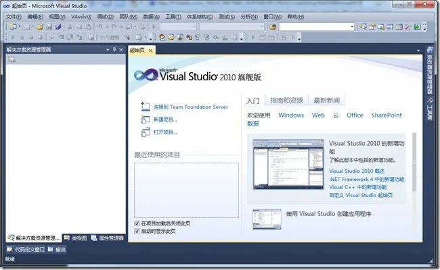The width and height of the screenshot is (440, 270).
Task: Open the solution configuration combo box
Action: (178, 27)
